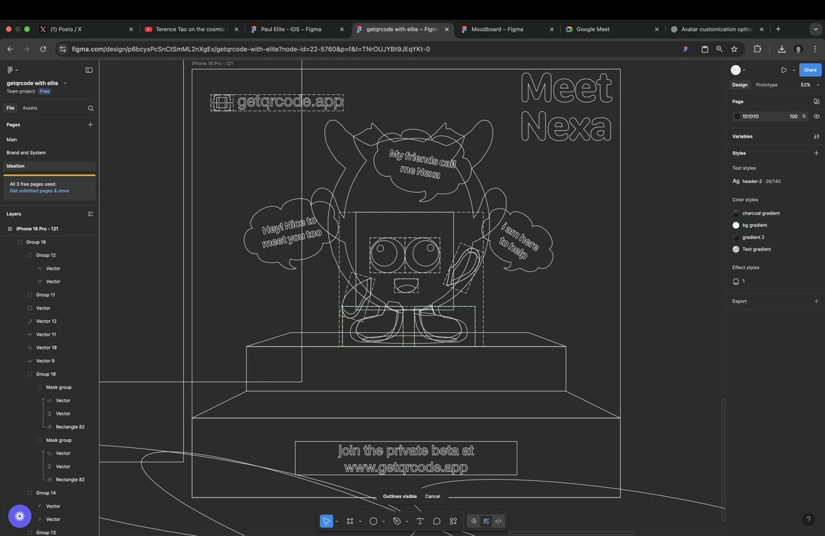This screenshot has height=536, width=825.
Task: Add a new page with plus icon
Action: coord(91,125)
